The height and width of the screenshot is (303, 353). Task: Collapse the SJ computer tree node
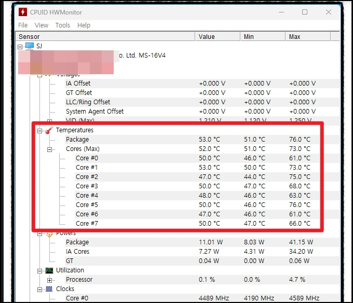[20, 47]
